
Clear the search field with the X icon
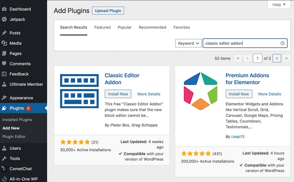click(282, 43)
